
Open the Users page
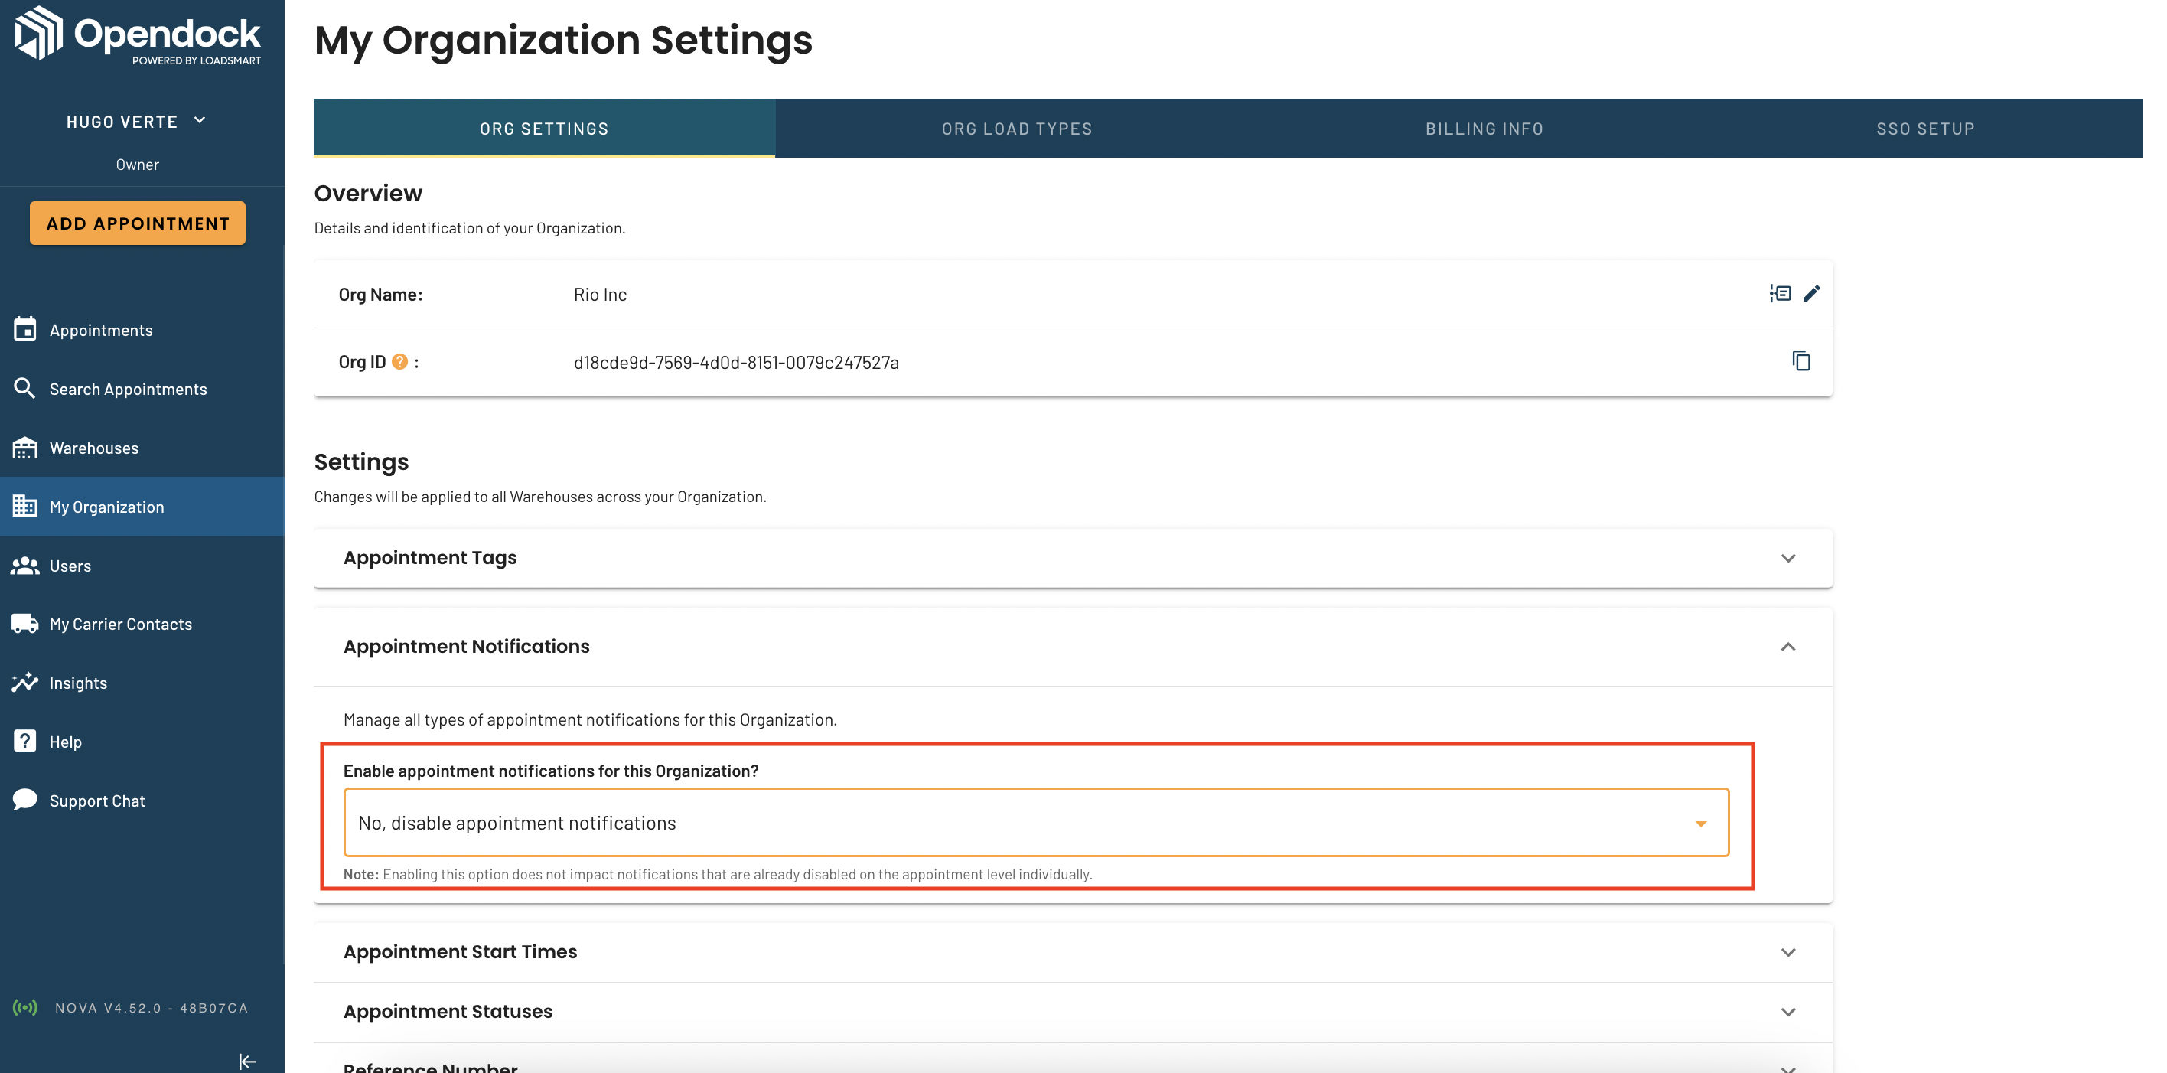click(x=142, y=566)
